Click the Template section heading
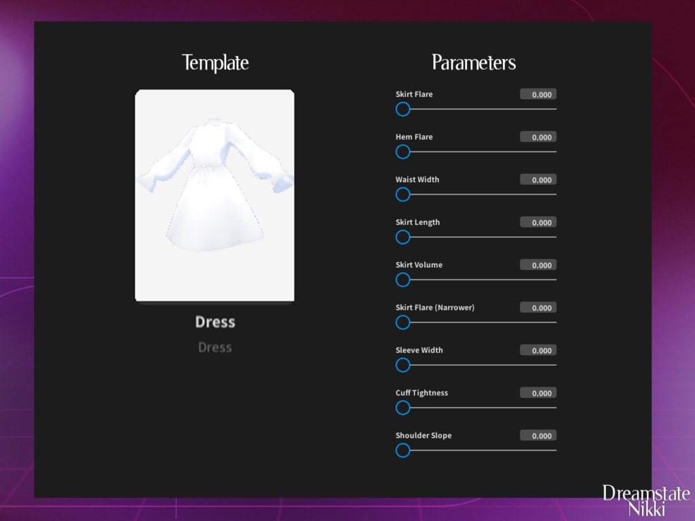The width and height of the screenshot is (695, 521). [214, 62]
